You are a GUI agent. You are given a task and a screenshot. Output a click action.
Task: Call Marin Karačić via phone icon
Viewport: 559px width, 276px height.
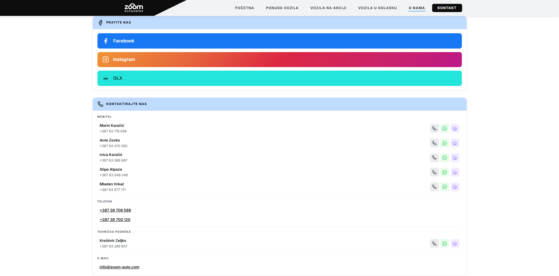click(x=434, y=128)
